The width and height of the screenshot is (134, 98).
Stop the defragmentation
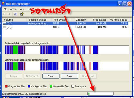pyautogui.click(x=69, y=76)
